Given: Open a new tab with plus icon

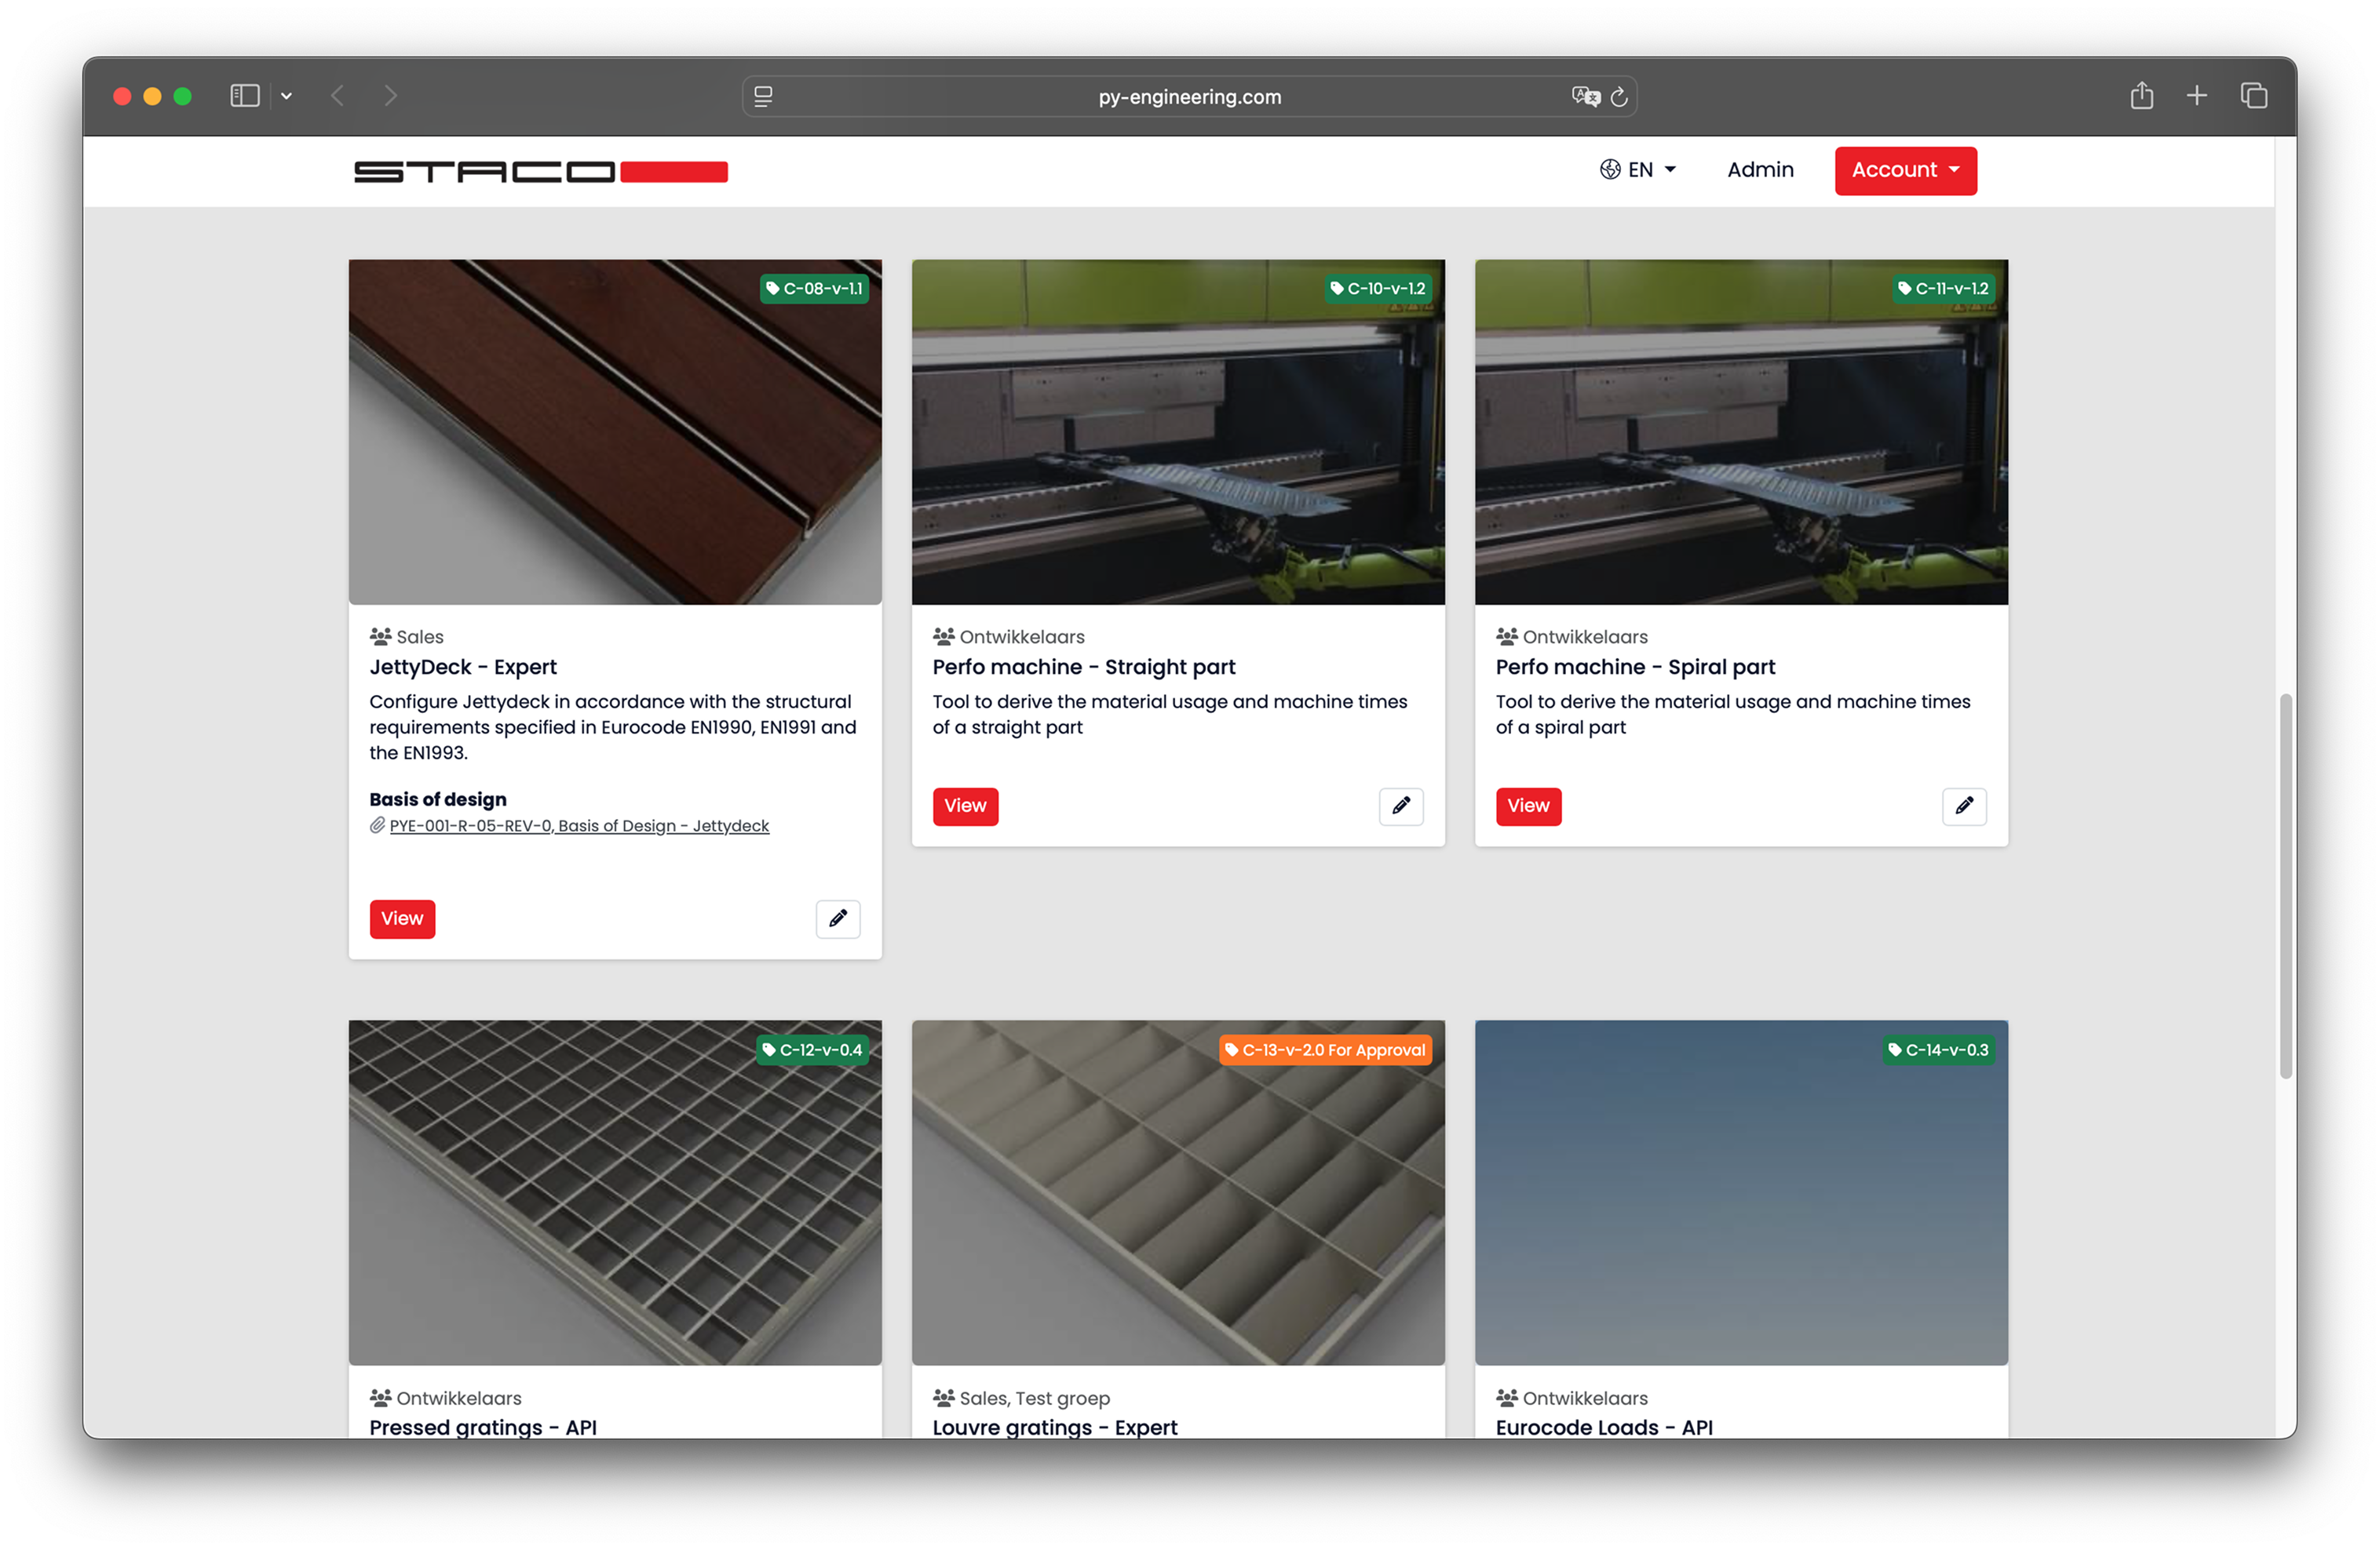Looking at the screenshot, I should [2196, 96].
